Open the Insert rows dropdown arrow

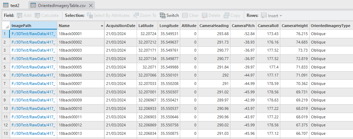tap(281, 16)
